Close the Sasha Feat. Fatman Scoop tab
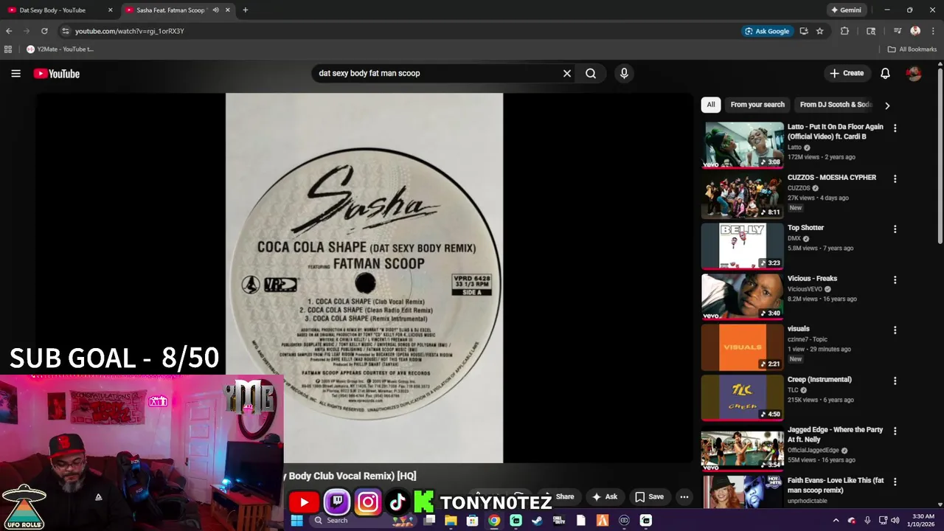 [227, 10]
